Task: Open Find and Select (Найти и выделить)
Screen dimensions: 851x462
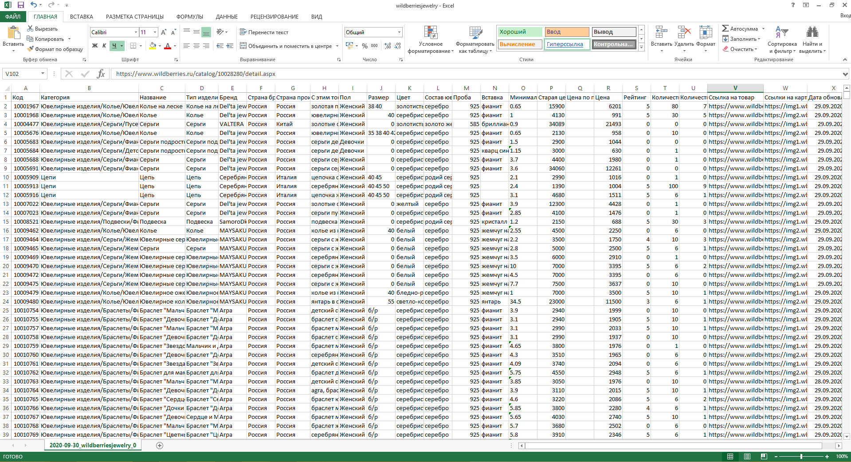Action: click(x=812, y=40)
